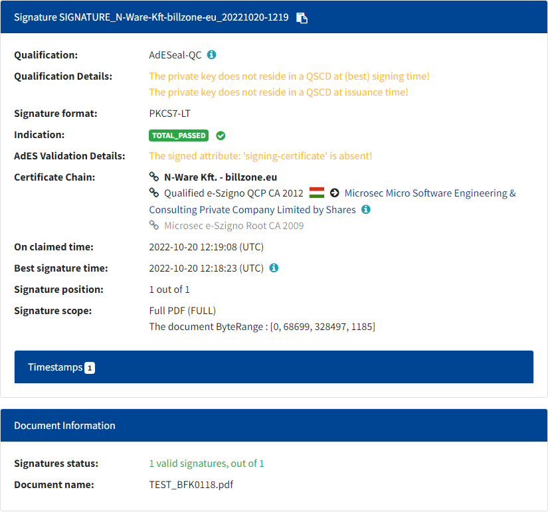Click the Full PDF (FULL) scope text
This screenshot has width=548, height=512.
tap(183, 311)
